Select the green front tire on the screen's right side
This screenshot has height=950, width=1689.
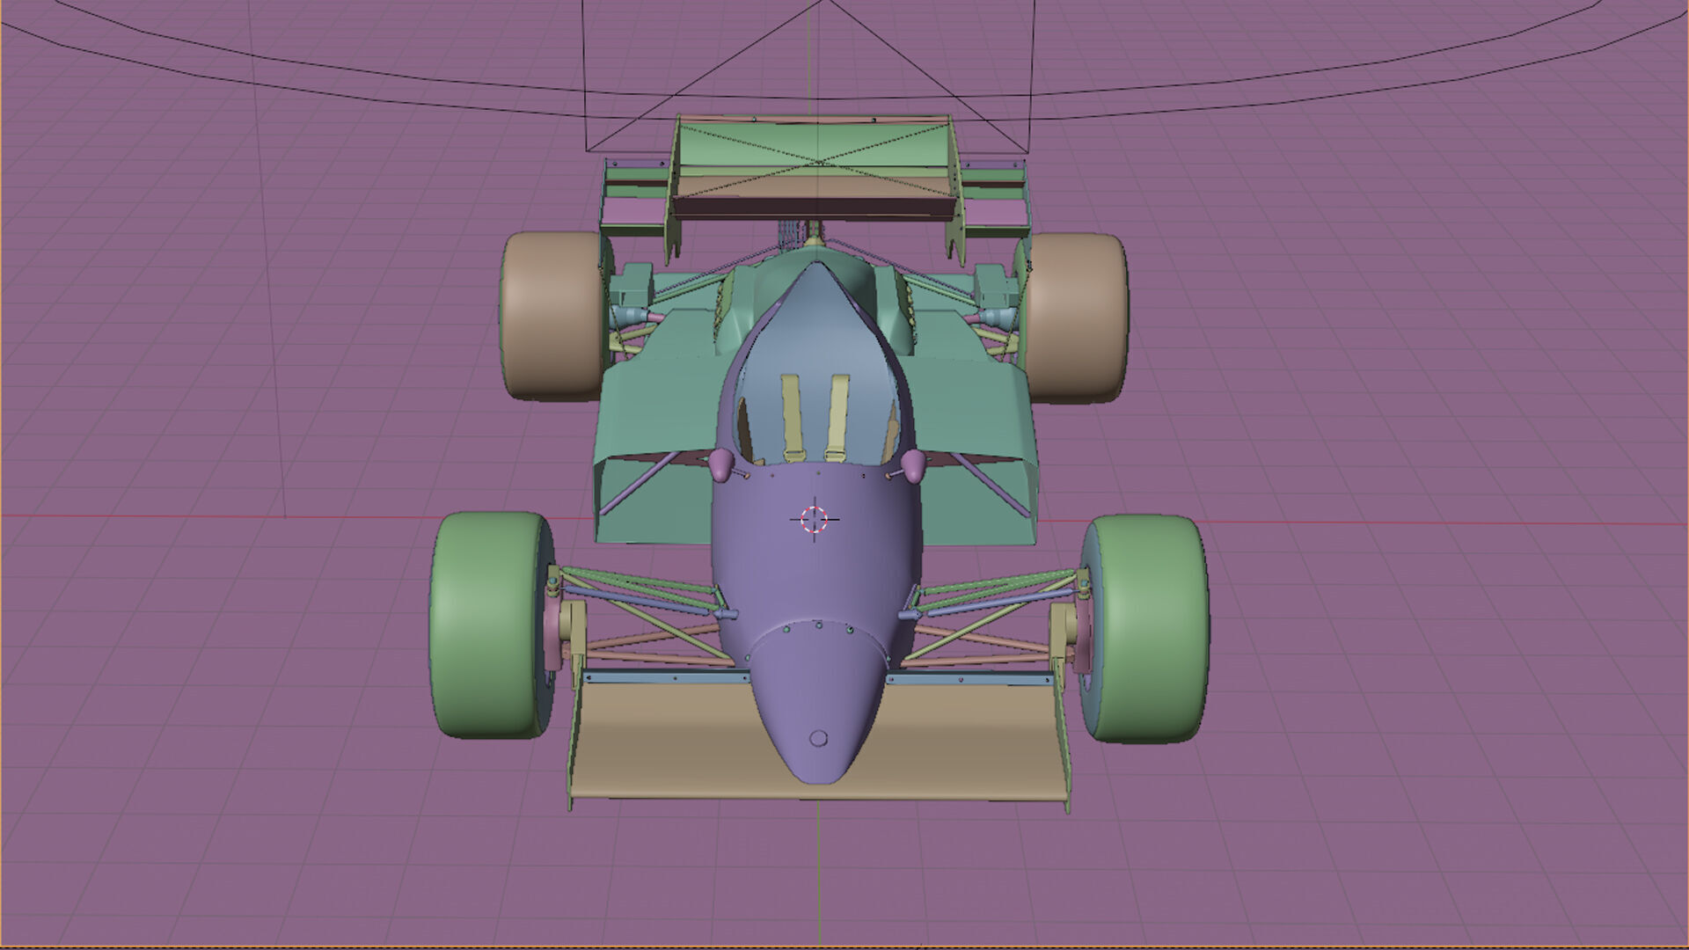[x=1147, y=628]
